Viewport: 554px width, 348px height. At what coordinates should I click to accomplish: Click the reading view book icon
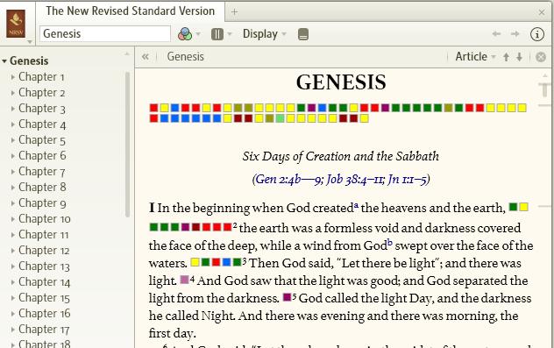click(303, 34)
